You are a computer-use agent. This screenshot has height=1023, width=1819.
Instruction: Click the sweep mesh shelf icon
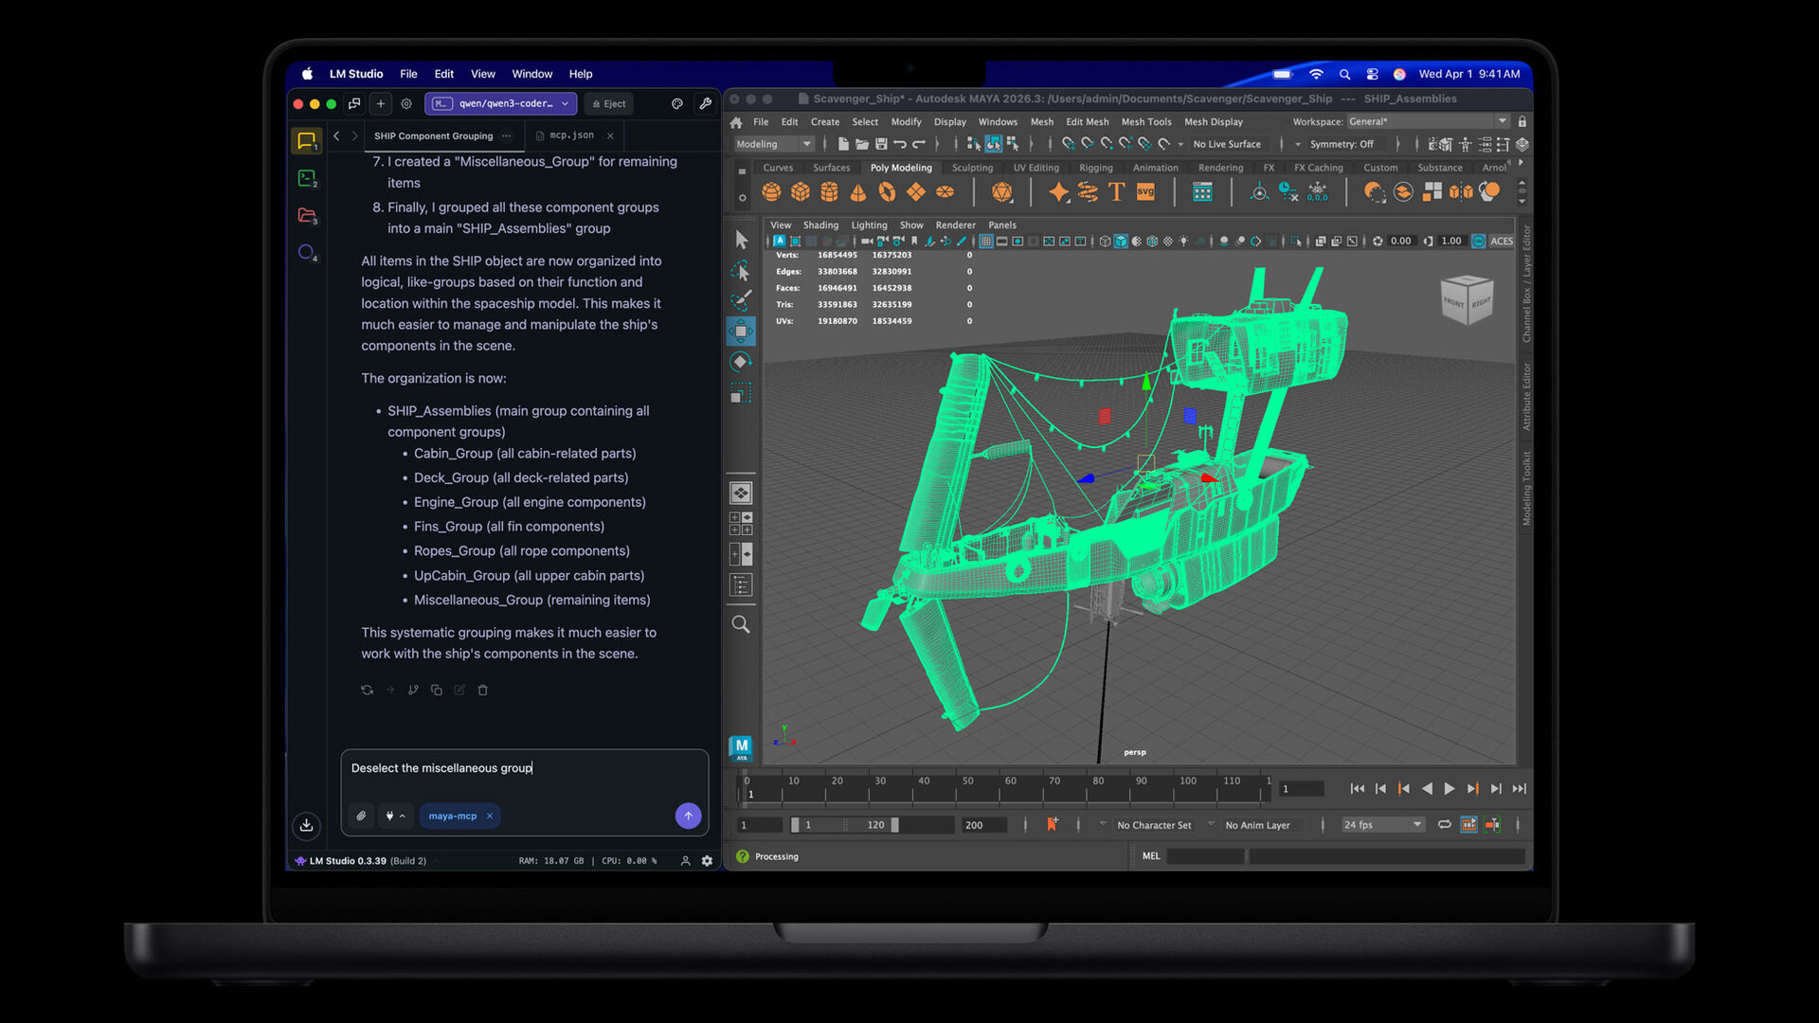click(1088, 192)
